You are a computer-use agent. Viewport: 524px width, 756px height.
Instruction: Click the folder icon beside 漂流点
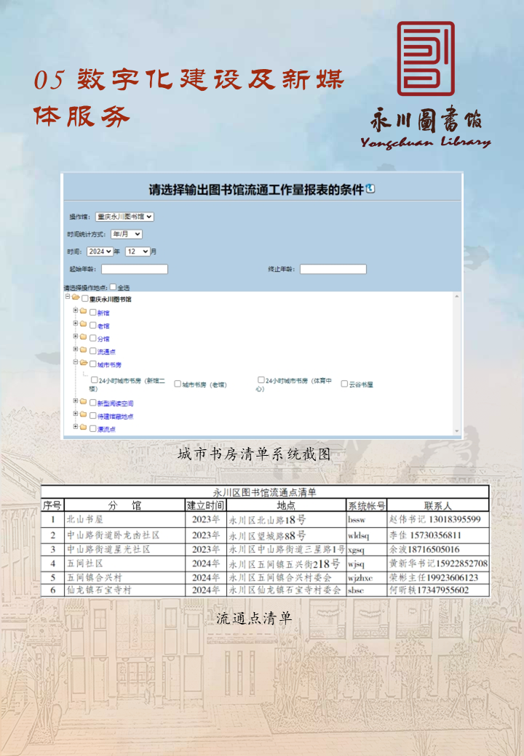[84, 427]
